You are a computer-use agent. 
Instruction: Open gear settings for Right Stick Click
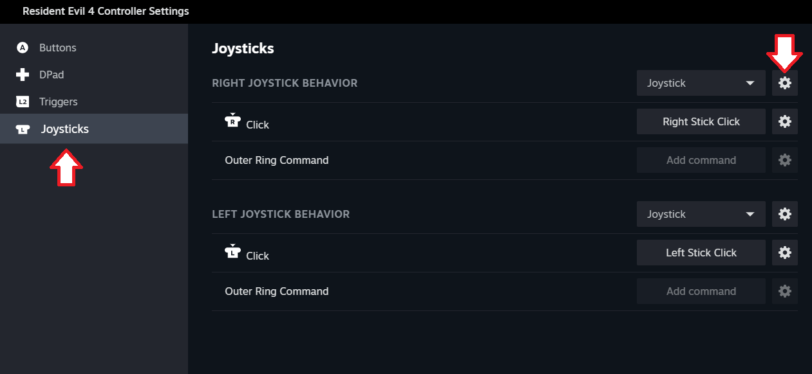tap(784, 121)
